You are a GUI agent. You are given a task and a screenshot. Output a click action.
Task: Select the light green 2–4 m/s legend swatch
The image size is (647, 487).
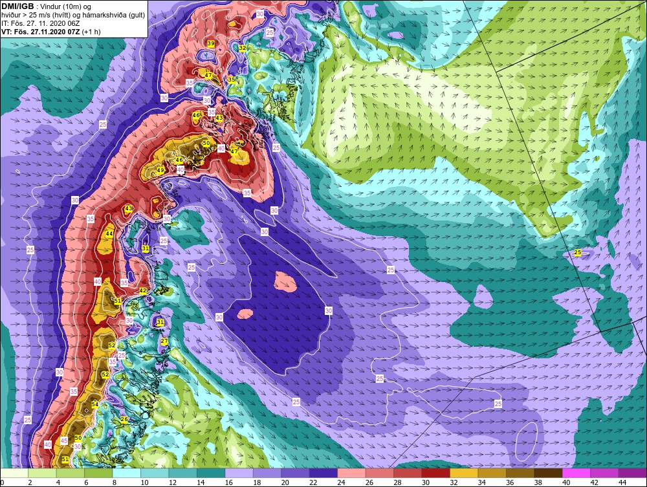(42, 473)
